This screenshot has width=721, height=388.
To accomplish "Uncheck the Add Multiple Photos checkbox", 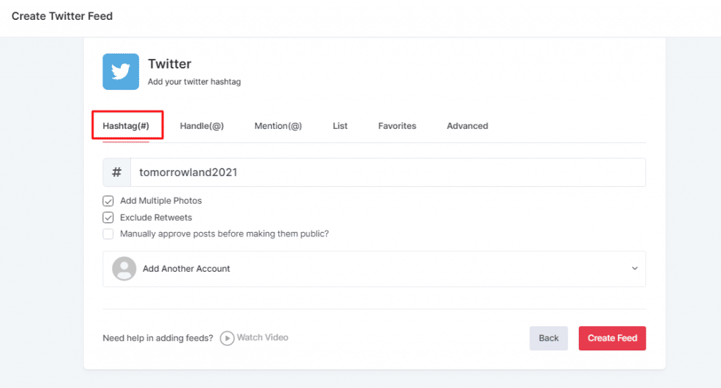I will [108, 201].
